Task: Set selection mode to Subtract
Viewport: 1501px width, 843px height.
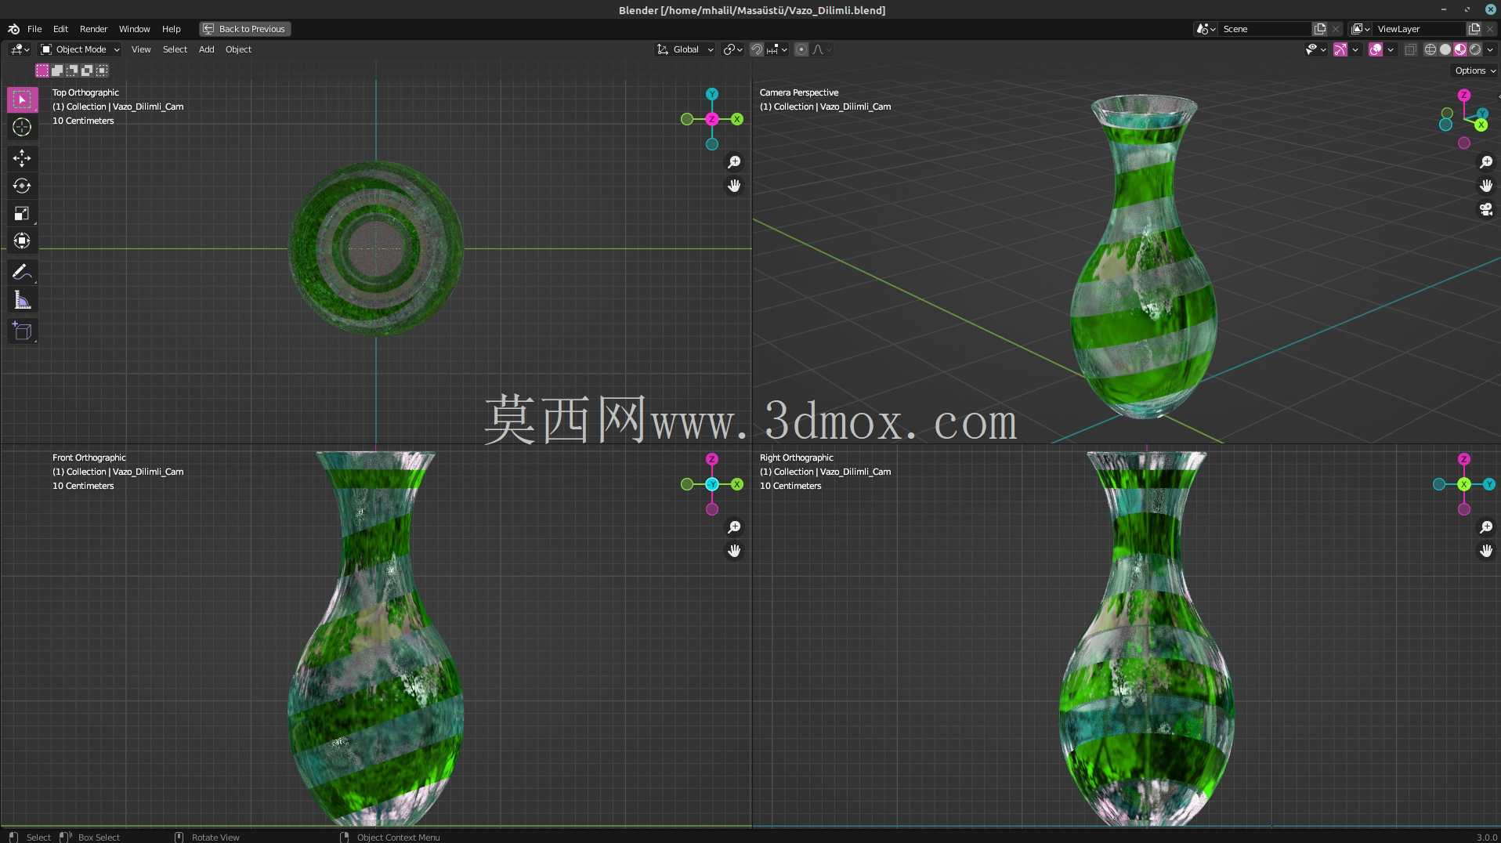Action: pos(72,71)
